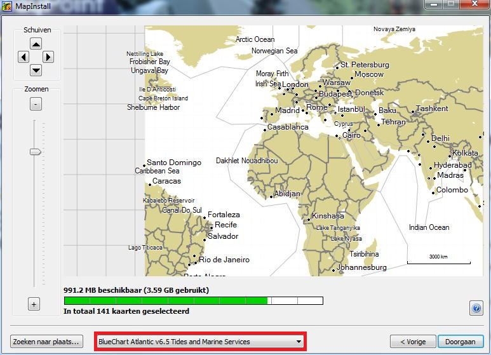Click the Johannesburg label on the map
Screen dimensions: 491x355
point(361,267)
